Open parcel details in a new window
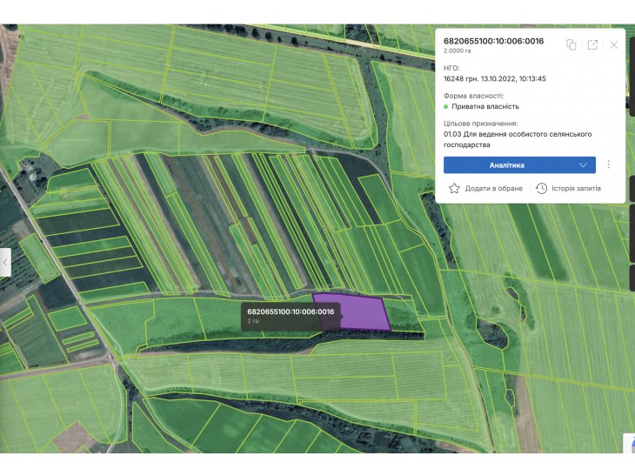 pyautogui.click(x=592, y=44)
